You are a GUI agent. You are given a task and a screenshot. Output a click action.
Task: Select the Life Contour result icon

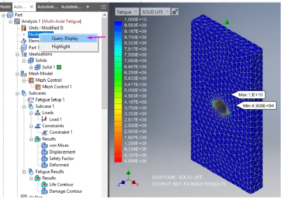(x=45, y=185)
